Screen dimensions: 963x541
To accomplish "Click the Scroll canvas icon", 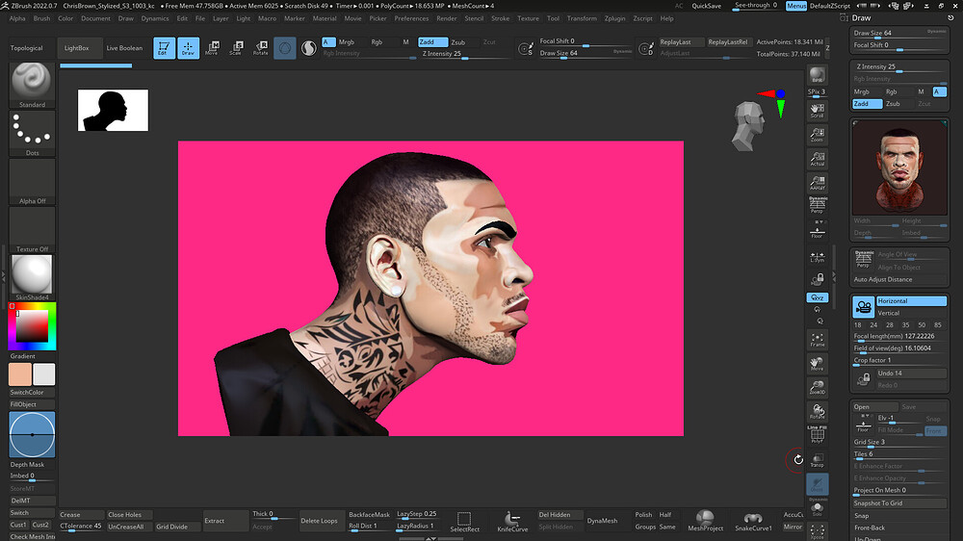I will (x=817, y=111).
